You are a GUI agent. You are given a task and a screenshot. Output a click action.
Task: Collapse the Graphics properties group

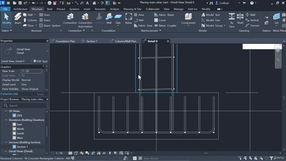43,67
